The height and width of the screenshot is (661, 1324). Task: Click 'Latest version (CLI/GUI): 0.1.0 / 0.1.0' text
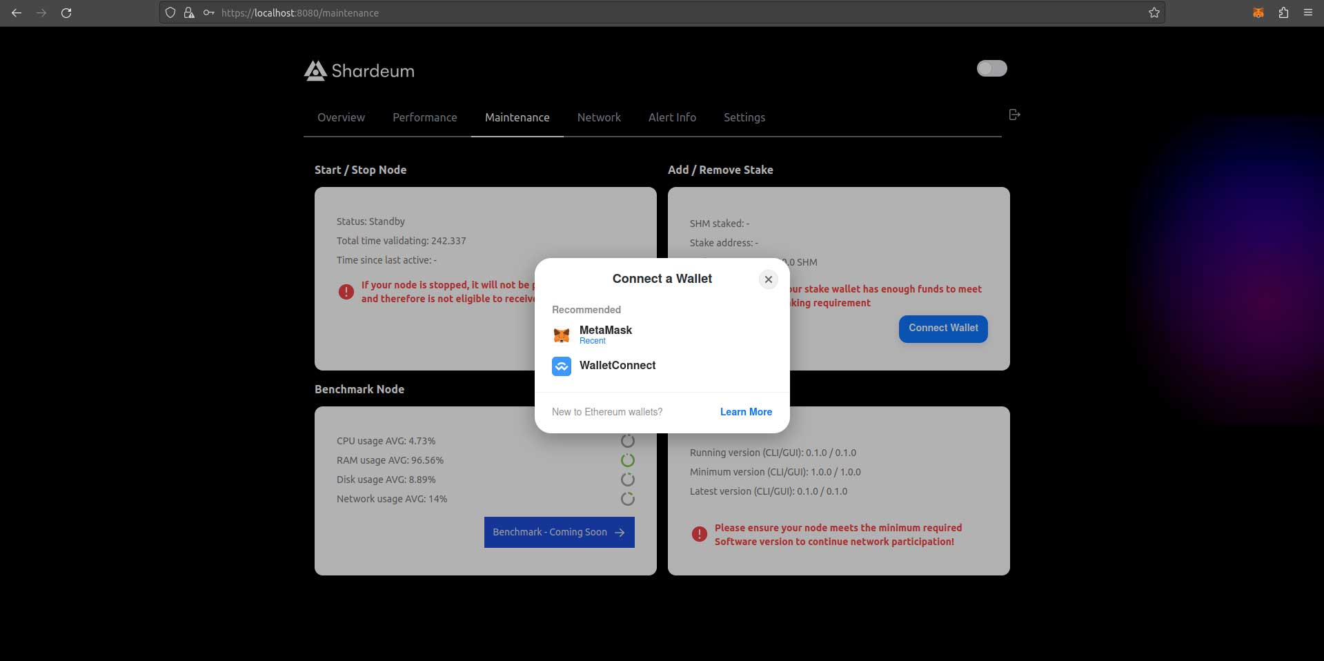[769, 491]
